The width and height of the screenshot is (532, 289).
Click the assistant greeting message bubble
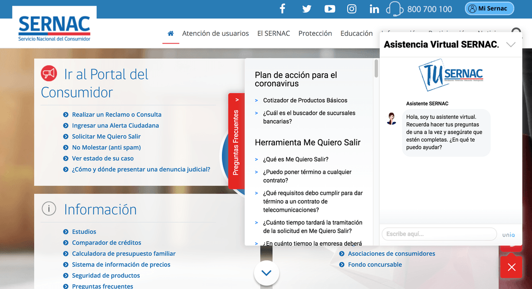coord(446,132)
